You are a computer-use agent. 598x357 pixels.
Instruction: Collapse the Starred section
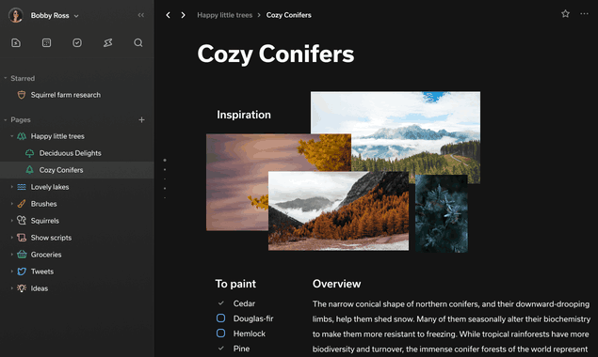(6, 78)
